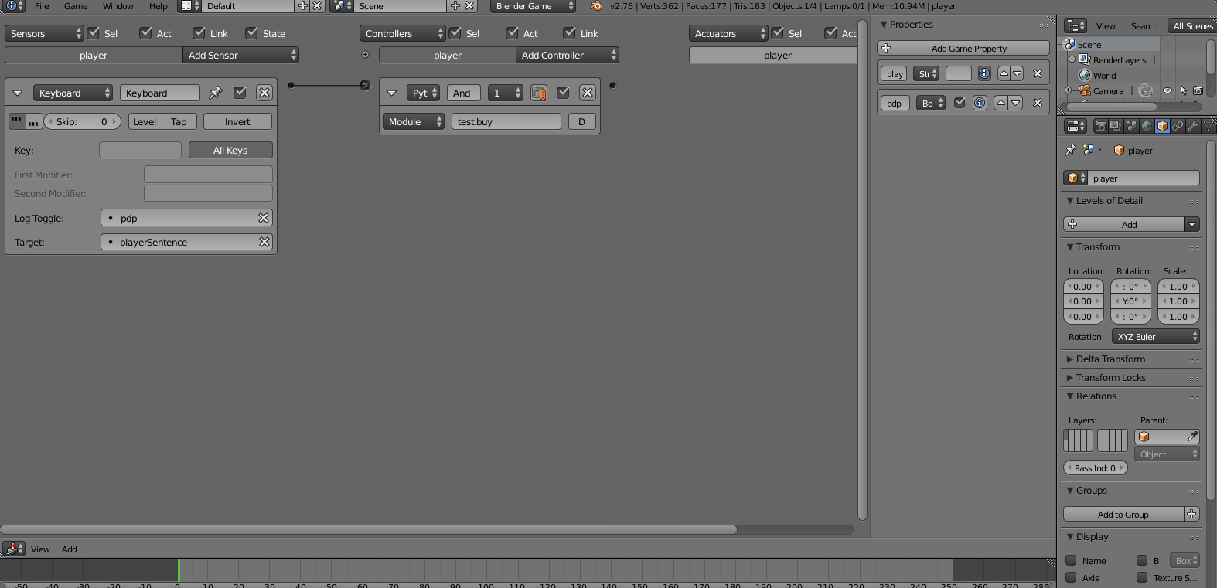Click Add Game Property
The width and height of the screenshot is (1217, 588).
tap(963, 48)
